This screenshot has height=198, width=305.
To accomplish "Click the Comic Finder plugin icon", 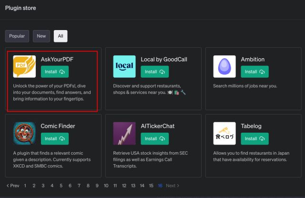I will 24,133.
